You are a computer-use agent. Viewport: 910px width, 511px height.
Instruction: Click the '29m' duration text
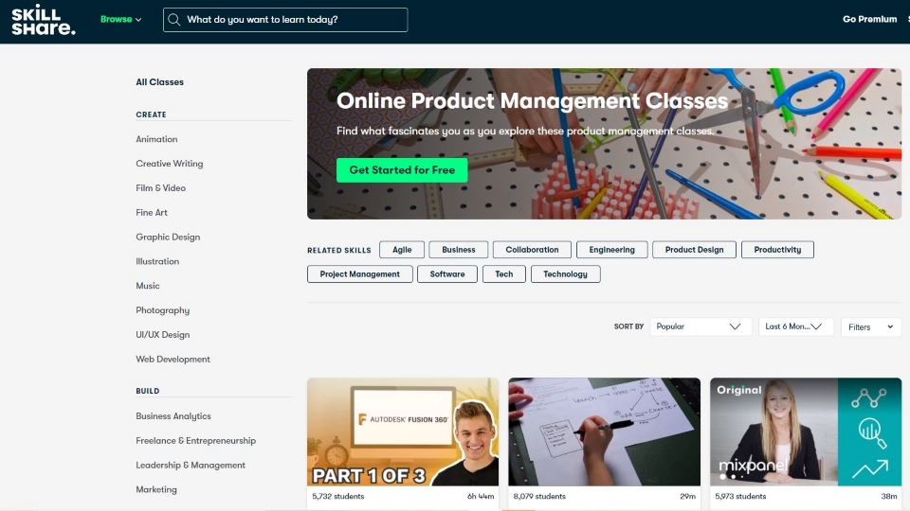688,497
